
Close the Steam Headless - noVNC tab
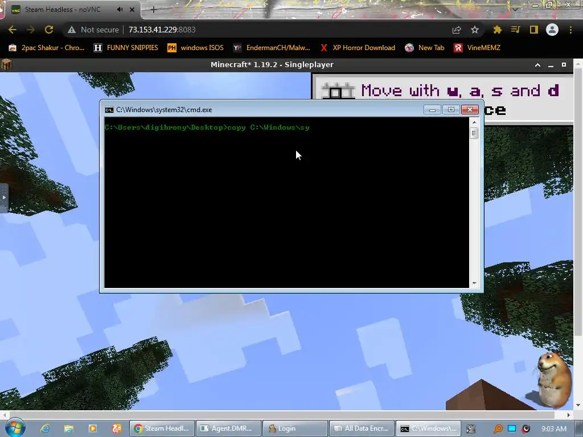point(132,10)
